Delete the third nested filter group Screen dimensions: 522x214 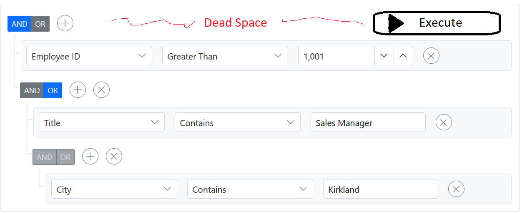[114, 156]
